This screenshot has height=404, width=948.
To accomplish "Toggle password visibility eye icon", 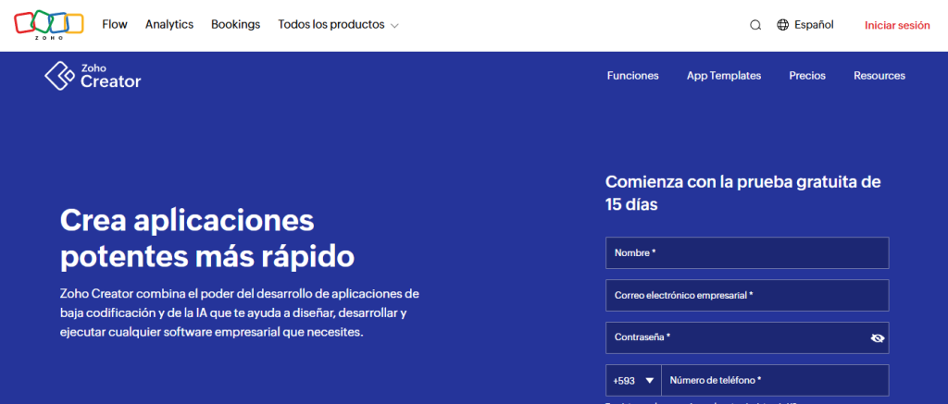I will (x=878, y=338).
